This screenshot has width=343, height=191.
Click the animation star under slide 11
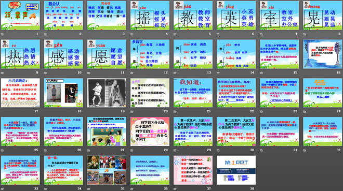pos(88,73)
